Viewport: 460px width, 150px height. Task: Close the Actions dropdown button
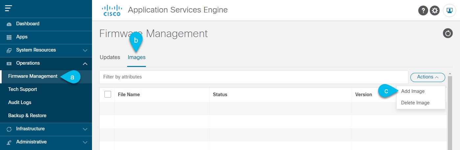tap(428, 77)
